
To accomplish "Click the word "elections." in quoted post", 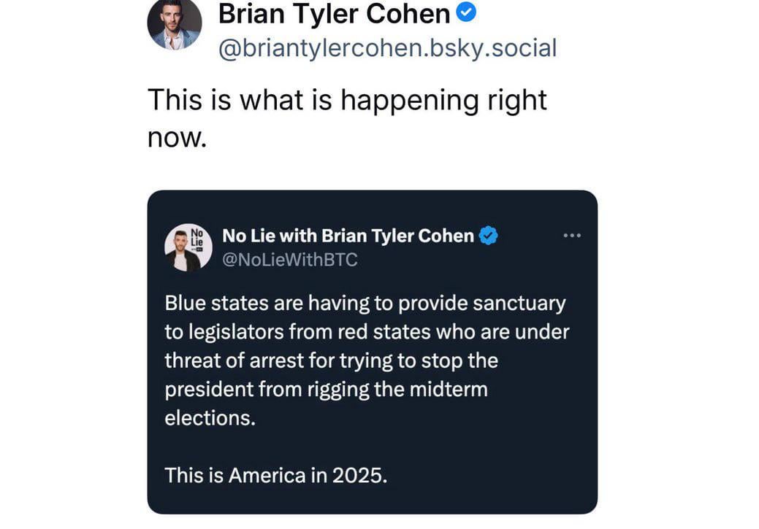I will 210,418.
